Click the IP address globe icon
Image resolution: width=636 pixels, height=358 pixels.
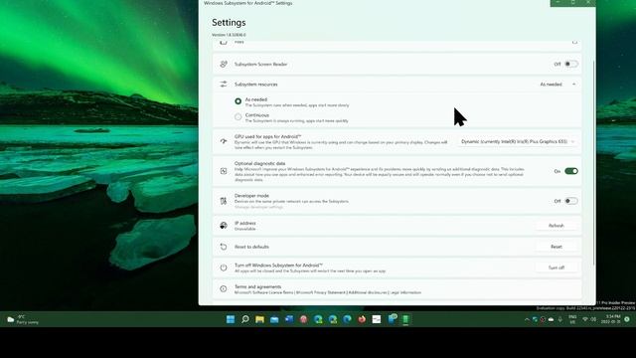[x=224, y=226]
